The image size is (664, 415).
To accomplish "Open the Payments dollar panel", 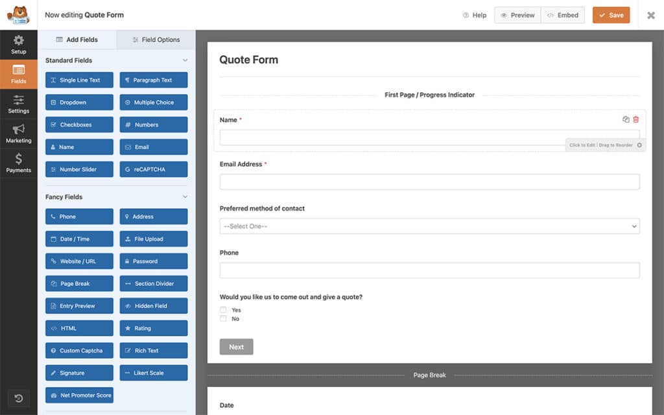I will coord(19,163).
